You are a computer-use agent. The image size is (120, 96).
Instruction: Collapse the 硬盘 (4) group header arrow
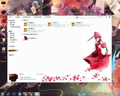click(23, 20)
